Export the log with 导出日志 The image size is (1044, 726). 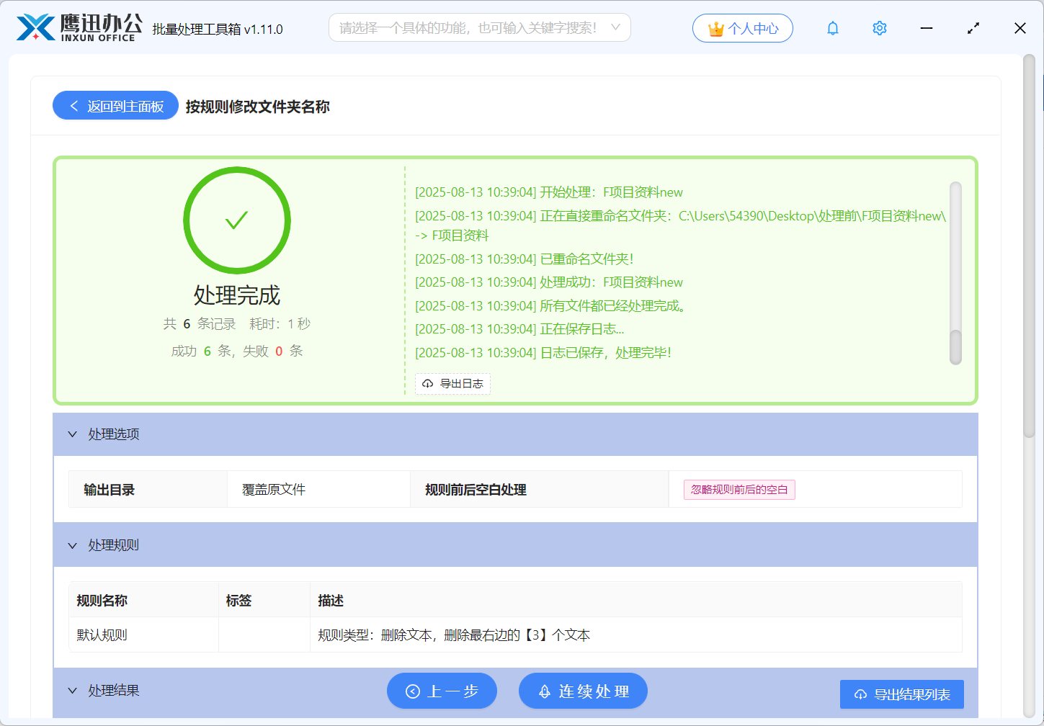point(452,384)
